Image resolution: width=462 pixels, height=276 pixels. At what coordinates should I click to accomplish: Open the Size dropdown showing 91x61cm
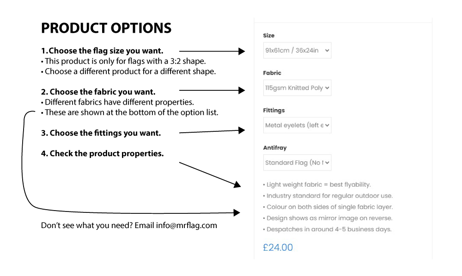[x=297, y=50]
